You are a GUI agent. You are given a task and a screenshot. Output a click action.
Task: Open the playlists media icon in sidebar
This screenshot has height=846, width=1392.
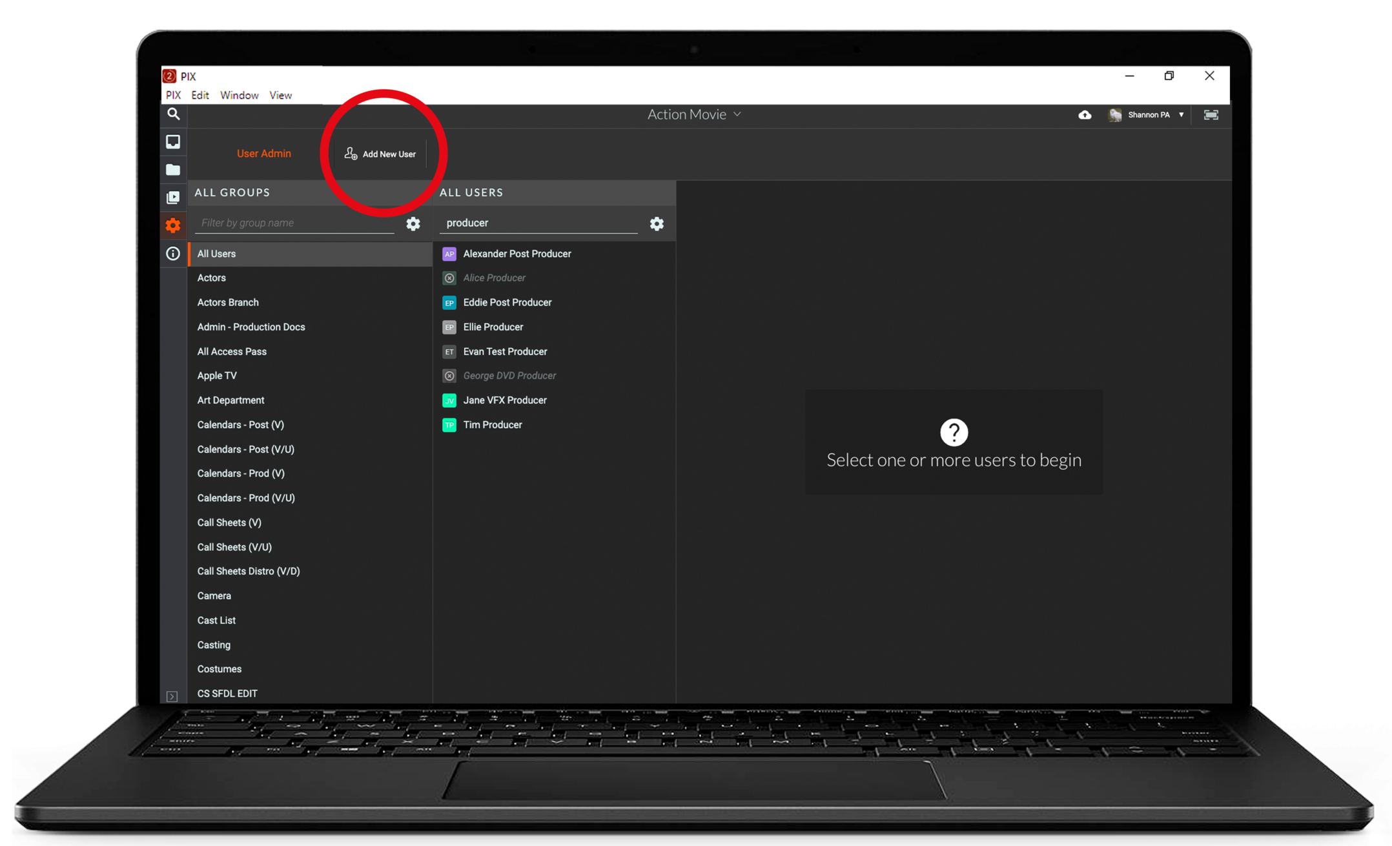click(173, 198)
